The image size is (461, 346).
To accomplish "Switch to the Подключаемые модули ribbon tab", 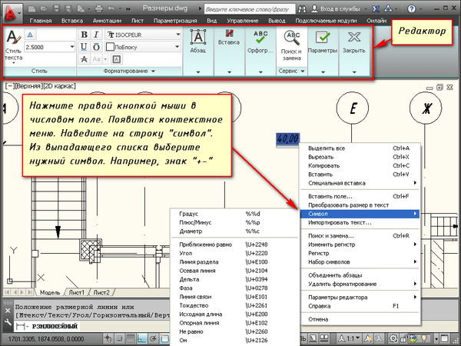I will click(x=326, y=21).
